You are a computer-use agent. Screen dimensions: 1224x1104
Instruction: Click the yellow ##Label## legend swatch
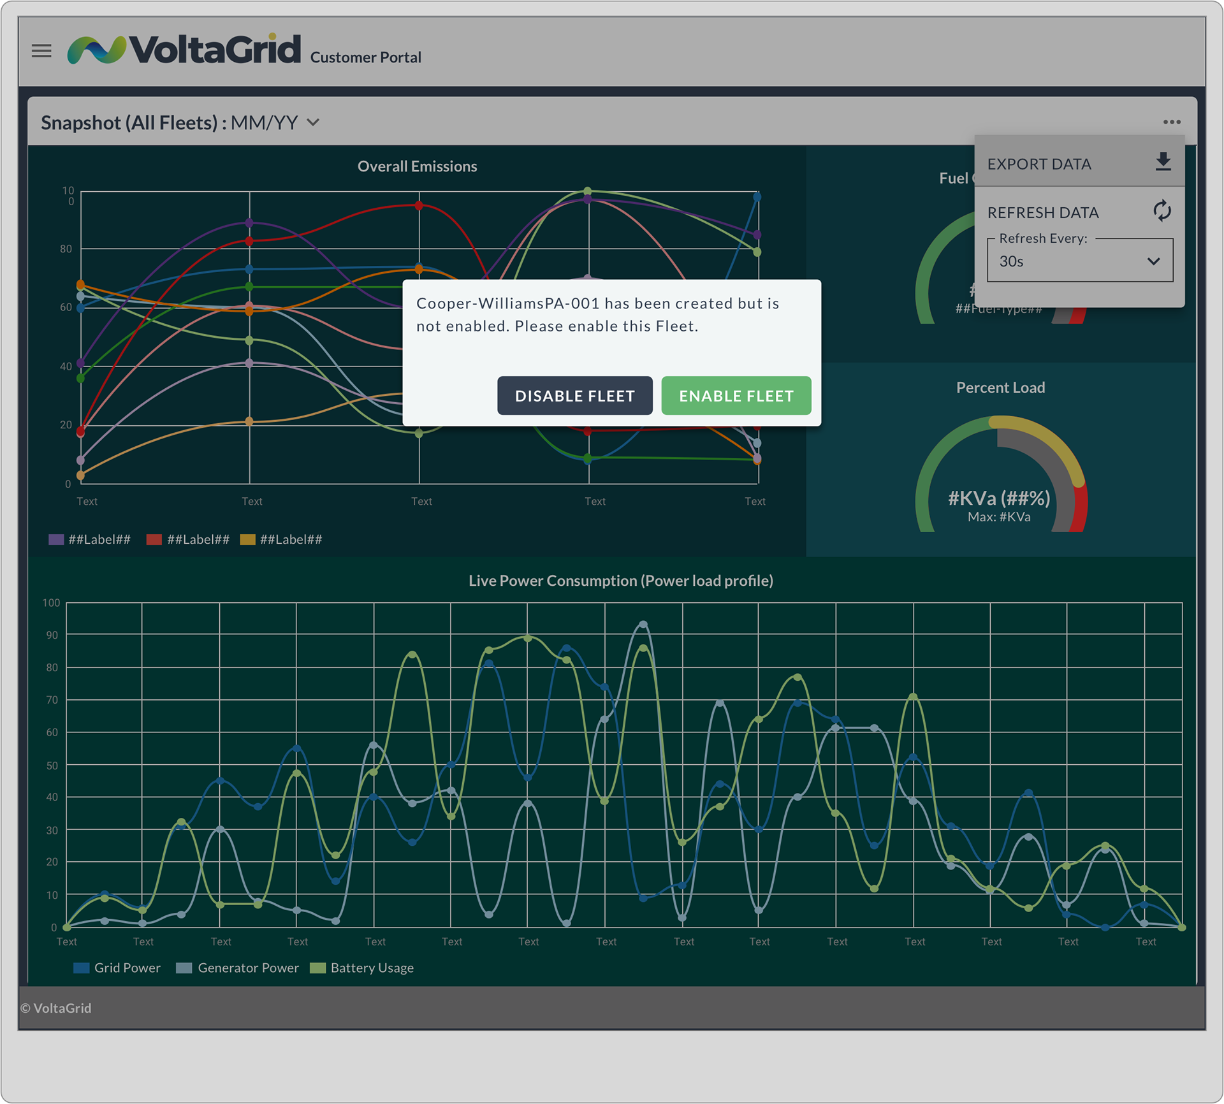tap(247, 540)
